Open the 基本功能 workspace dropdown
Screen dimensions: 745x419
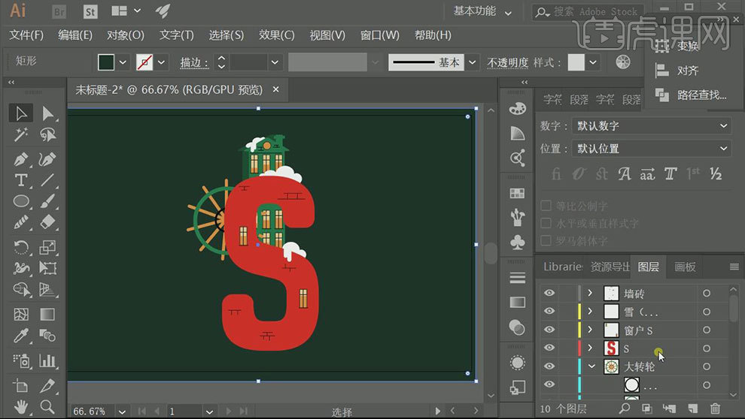(482, 11)
